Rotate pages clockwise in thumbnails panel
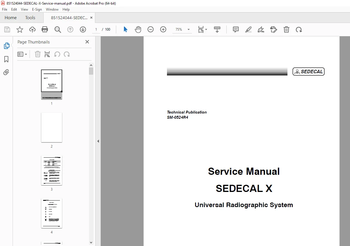The width and height of the screenshot is (350, 246). coord(67,54)
